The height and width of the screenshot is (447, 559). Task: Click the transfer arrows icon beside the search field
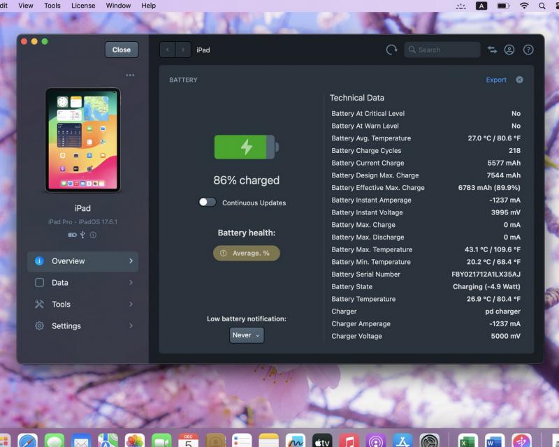pyautogui.click(x=493, y=50)
